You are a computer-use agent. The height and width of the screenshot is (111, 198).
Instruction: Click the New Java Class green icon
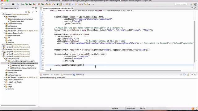click(42, 4)
